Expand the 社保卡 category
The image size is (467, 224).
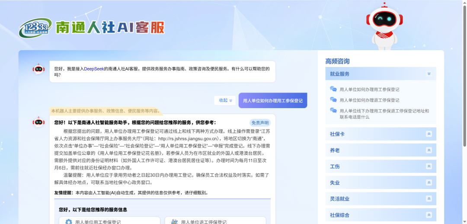click(429, 134)
